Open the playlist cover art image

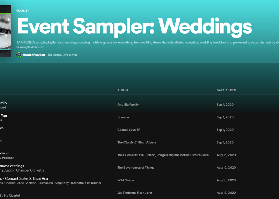click(x=5, y=31)
